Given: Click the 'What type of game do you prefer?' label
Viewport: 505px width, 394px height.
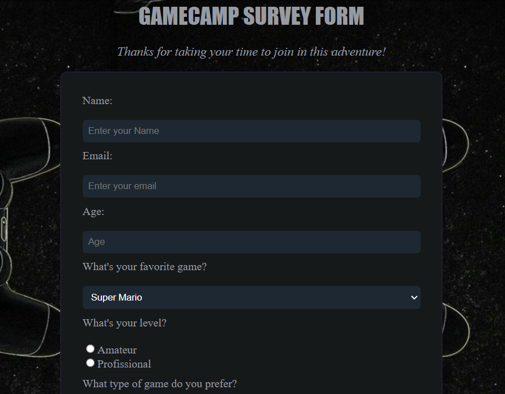Looking at the screenshot, I should (159, 384).
